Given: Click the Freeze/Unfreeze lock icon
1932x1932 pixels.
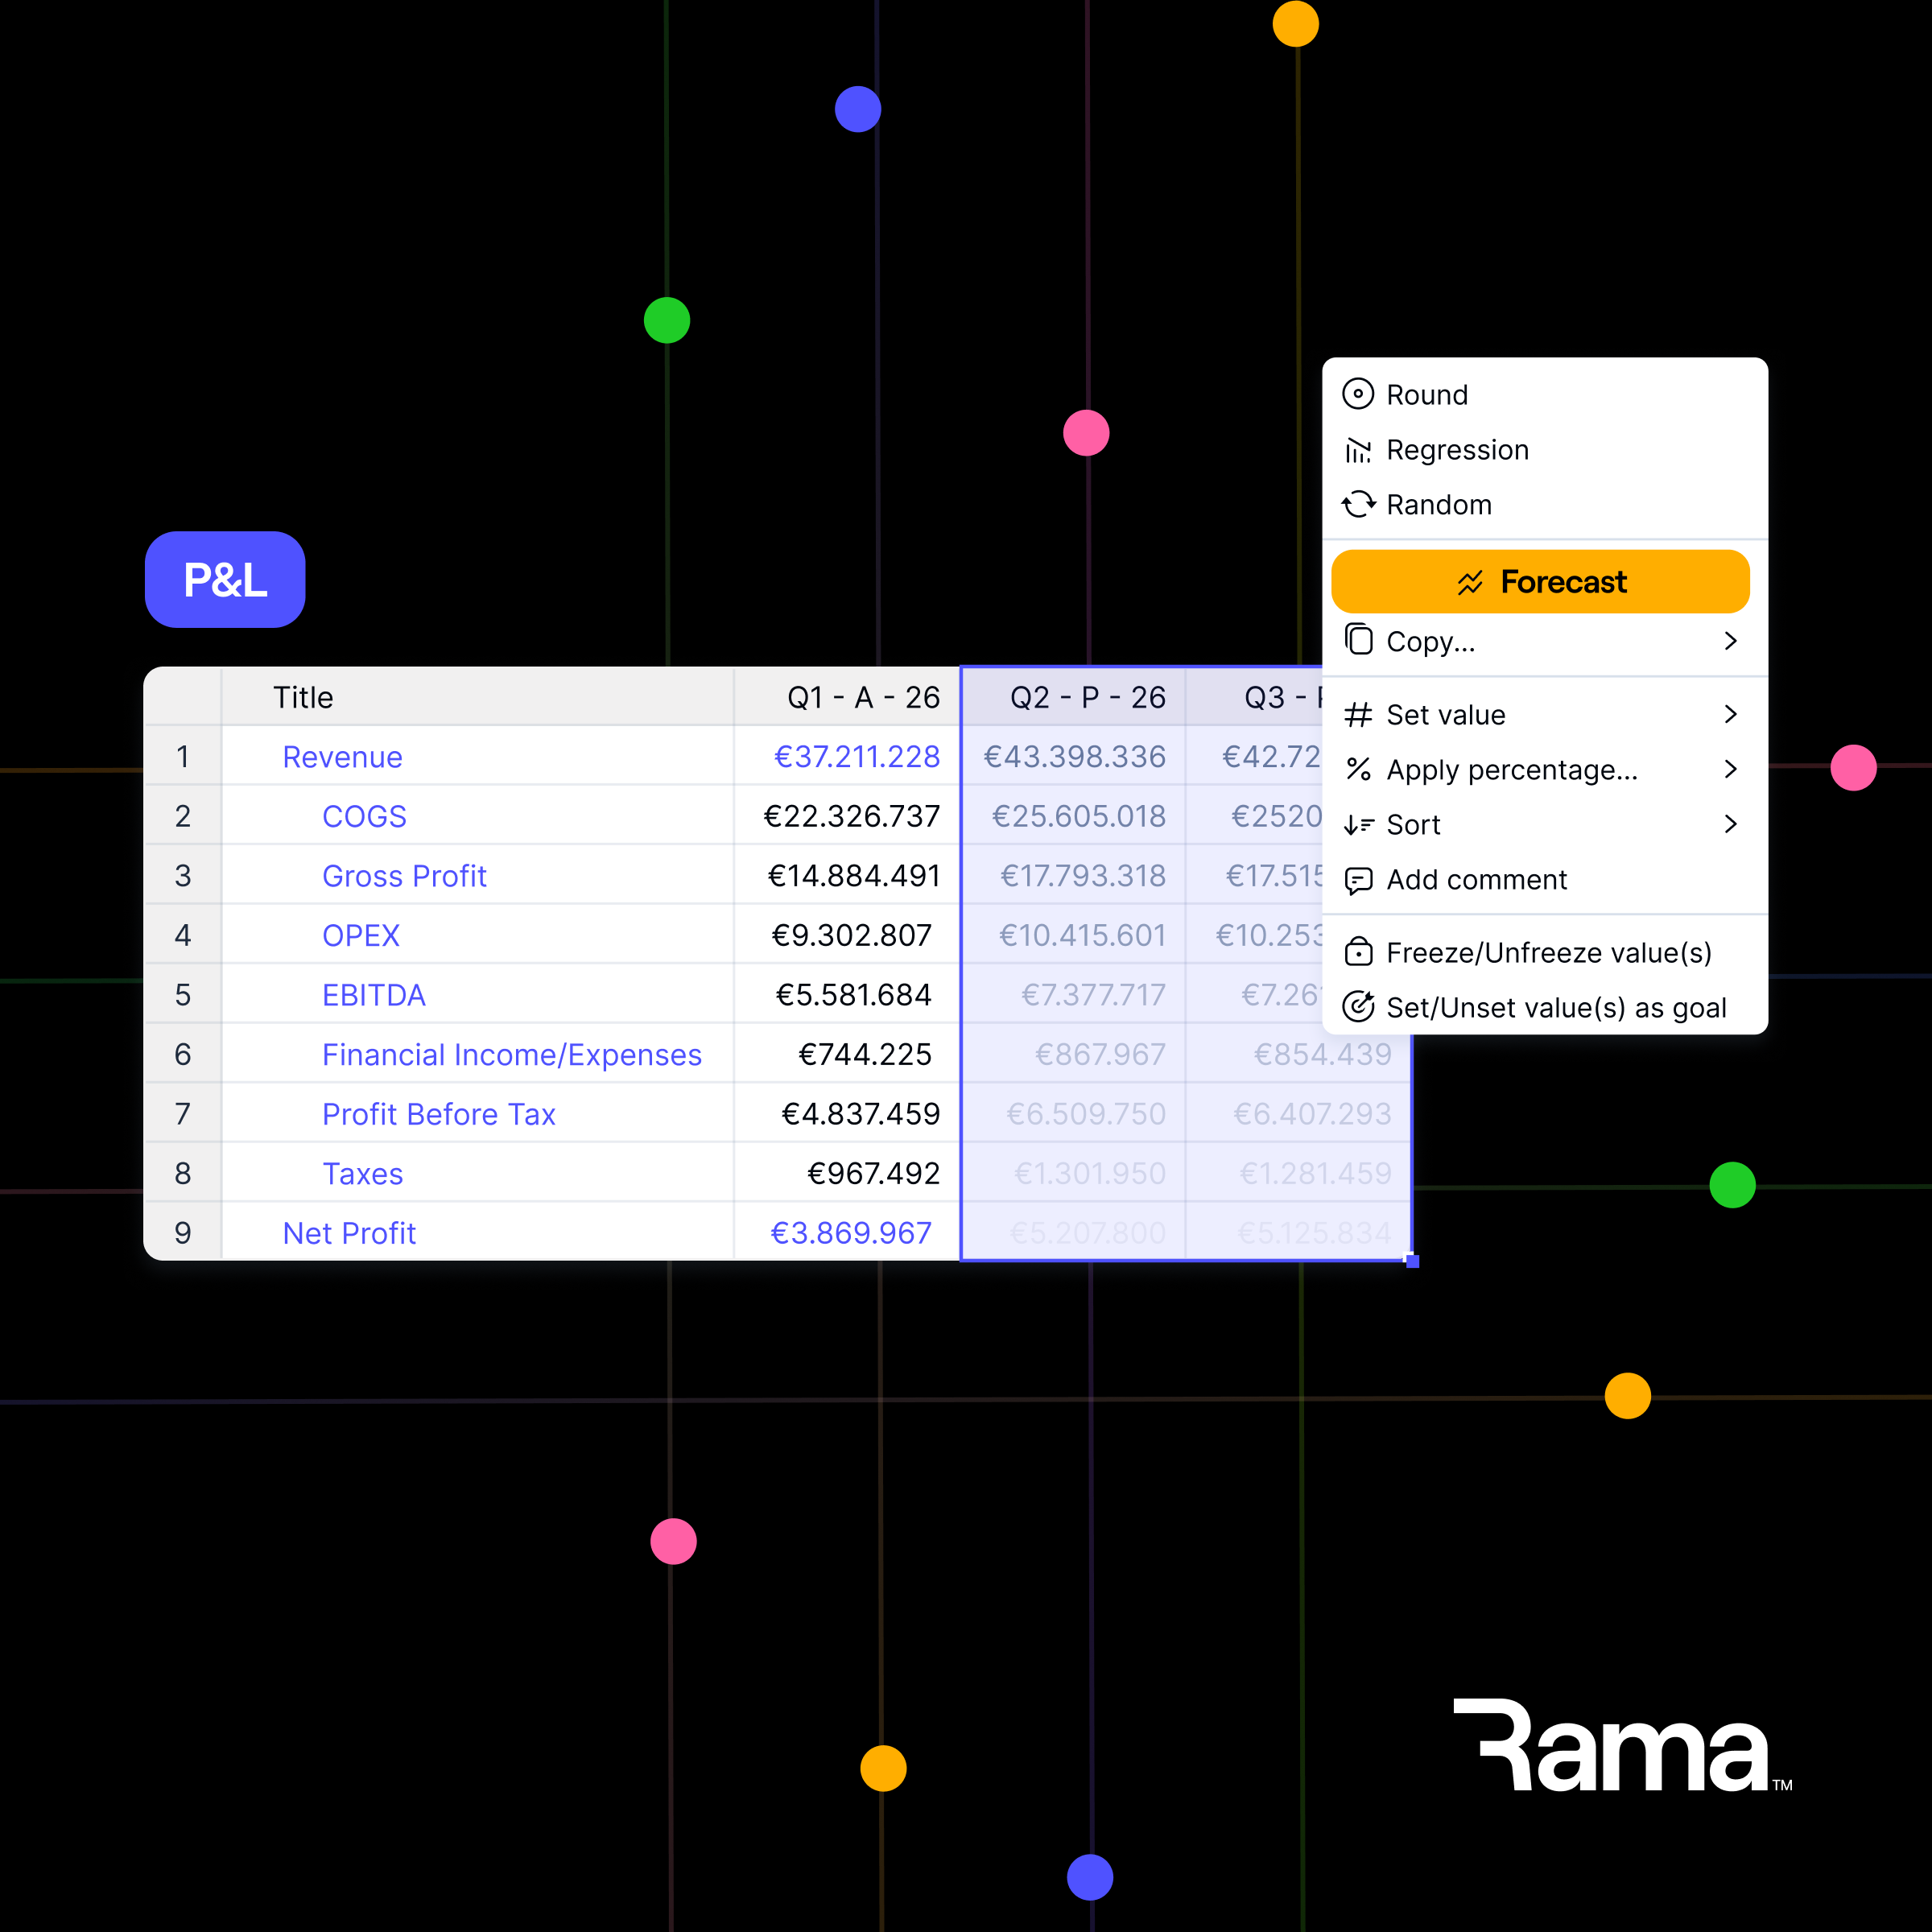Looking at the screenshot, I should click(1358, 951).
